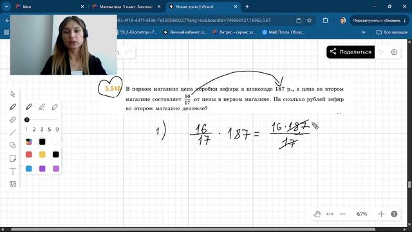Set pen thickness to 5
Screen dimensions: 412x232
tap(50, 129)
